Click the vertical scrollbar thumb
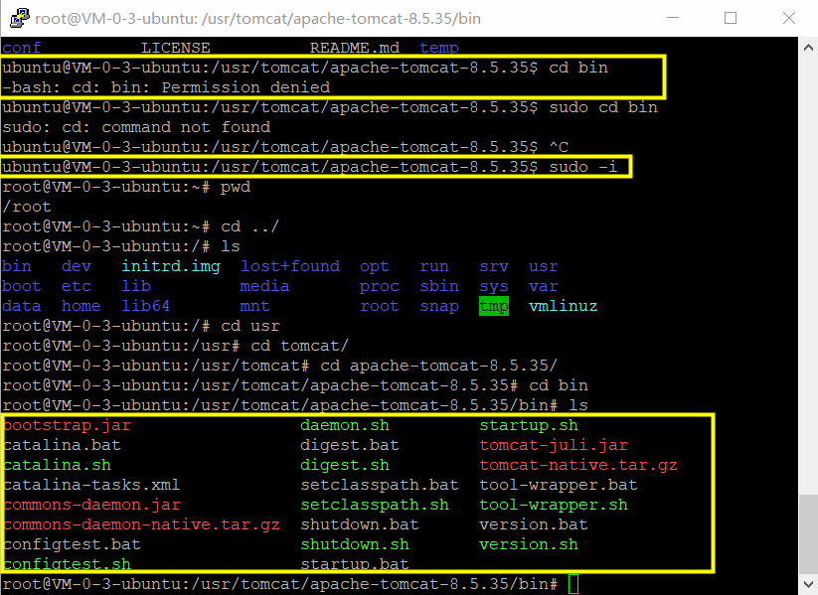The image size is (818, 595). coord(808,534)
